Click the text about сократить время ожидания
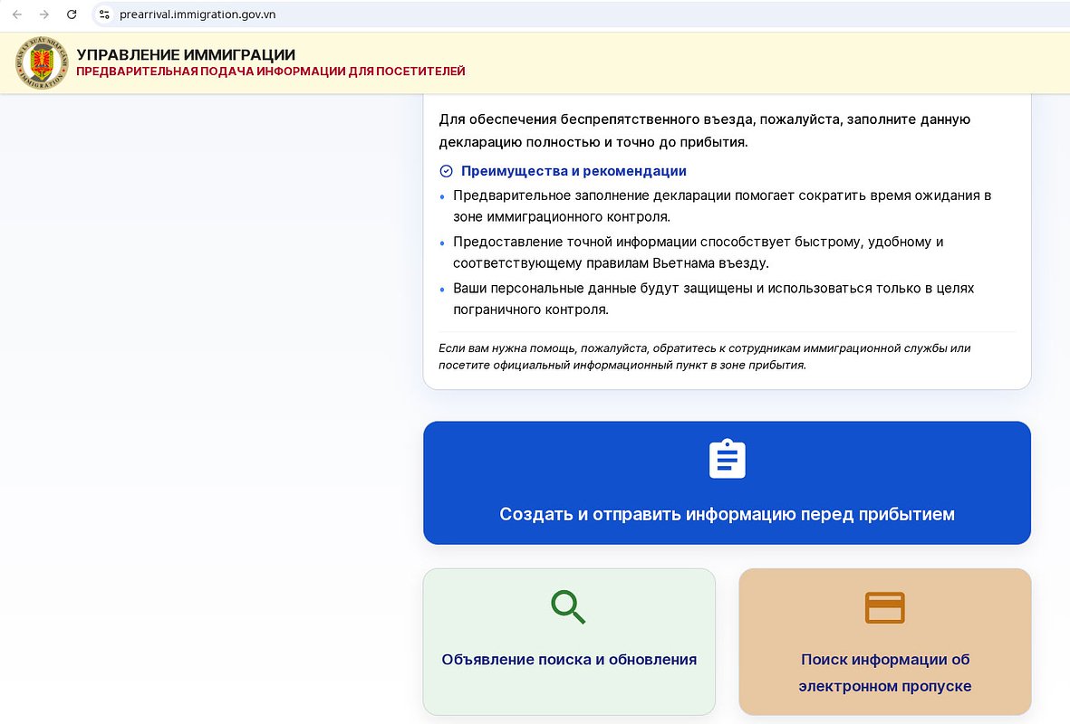1070x724 pixels. click(722, 205)
